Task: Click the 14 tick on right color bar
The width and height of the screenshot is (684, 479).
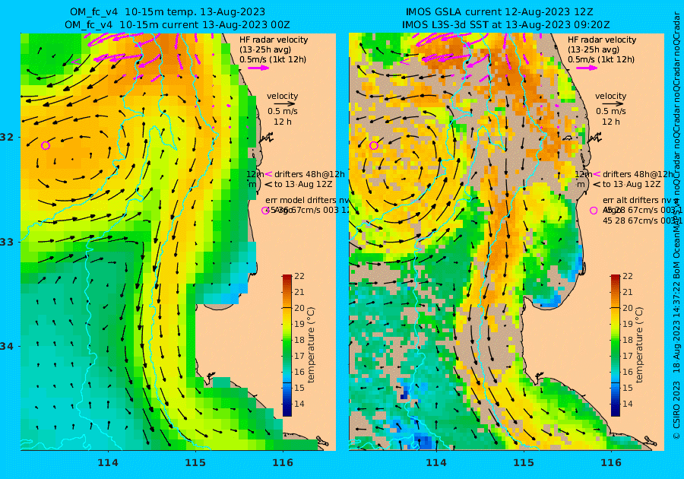Action: tap(627, 404)
